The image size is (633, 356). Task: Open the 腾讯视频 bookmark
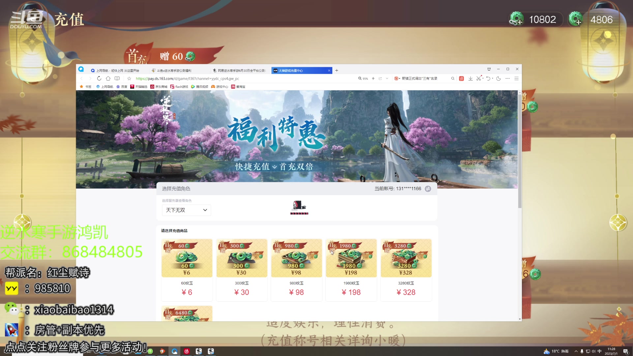click(200, 87)
